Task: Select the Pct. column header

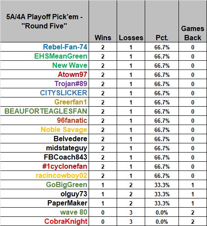Action: [x=162, y=21]
